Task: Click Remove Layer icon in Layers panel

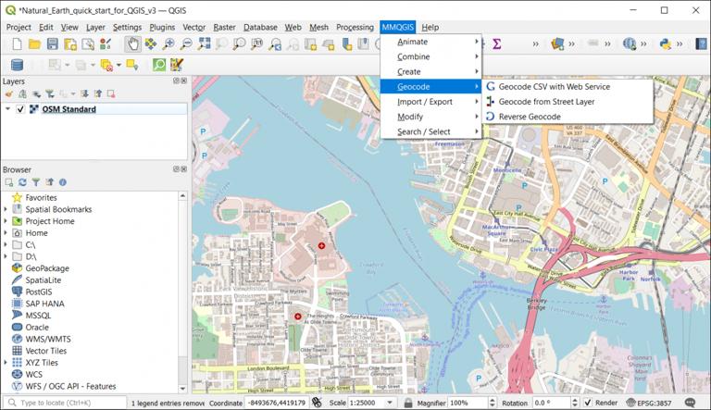Action: pos(111,93)
